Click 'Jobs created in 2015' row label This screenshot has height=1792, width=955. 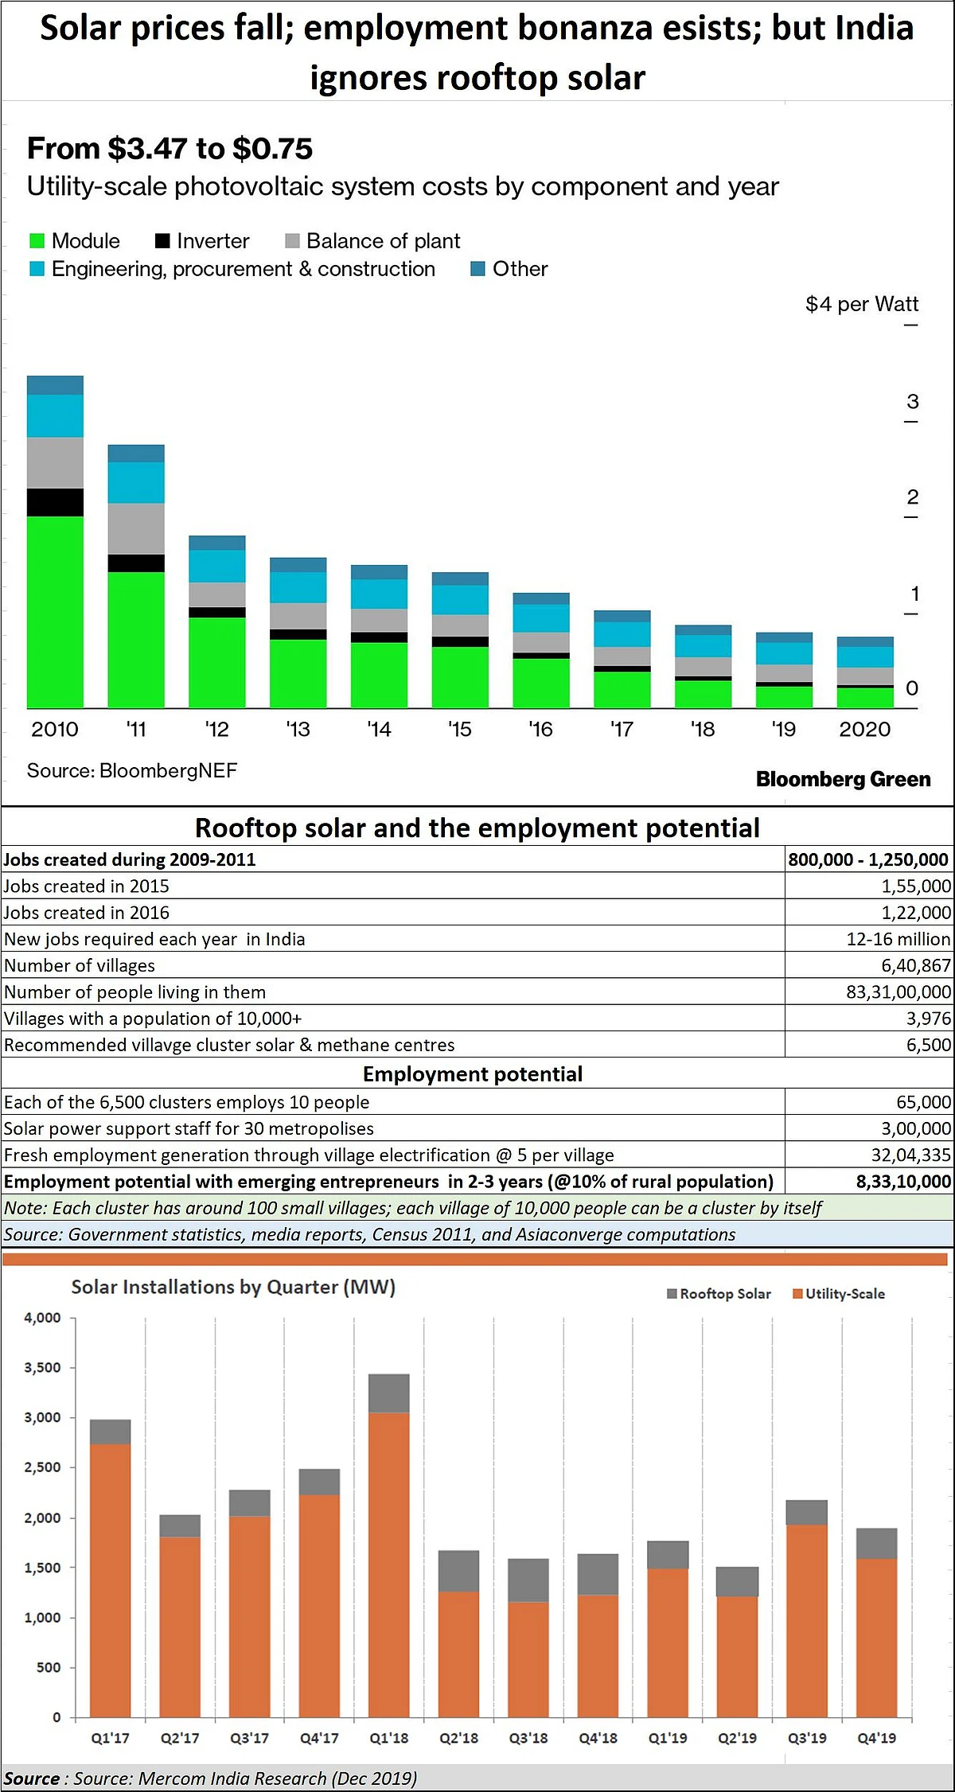87,886
